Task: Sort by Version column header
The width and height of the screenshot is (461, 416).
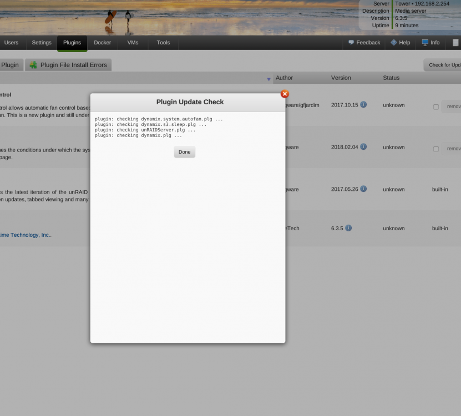Action: pos(341,78)
